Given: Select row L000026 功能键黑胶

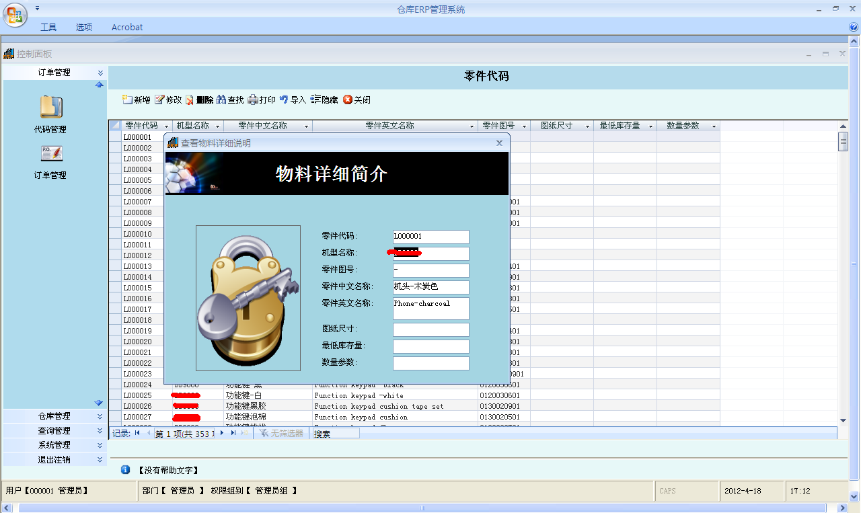Looking at the screenshot, I should click(414, 406).
